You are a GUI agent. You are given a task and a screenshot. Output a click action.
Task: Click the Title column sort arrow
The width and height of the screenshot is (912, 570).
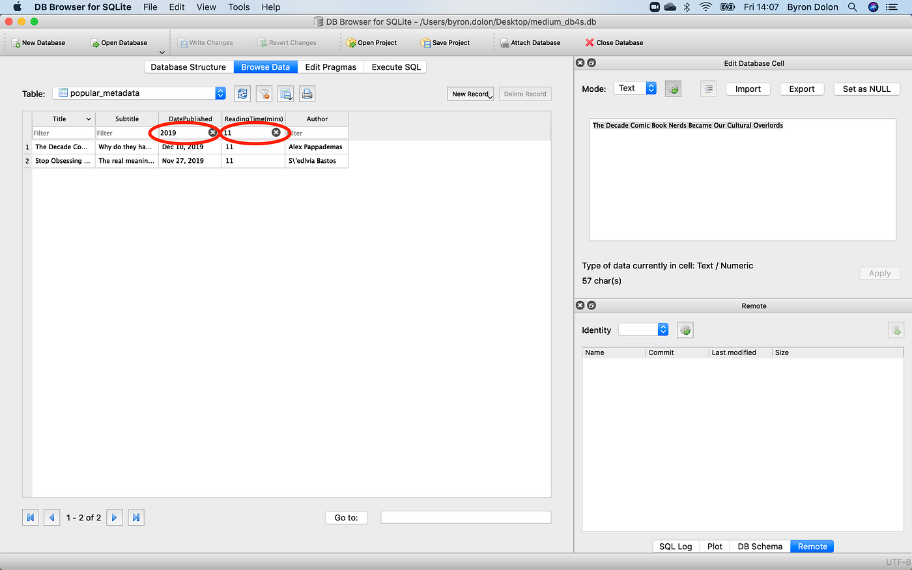click(89, 119)
